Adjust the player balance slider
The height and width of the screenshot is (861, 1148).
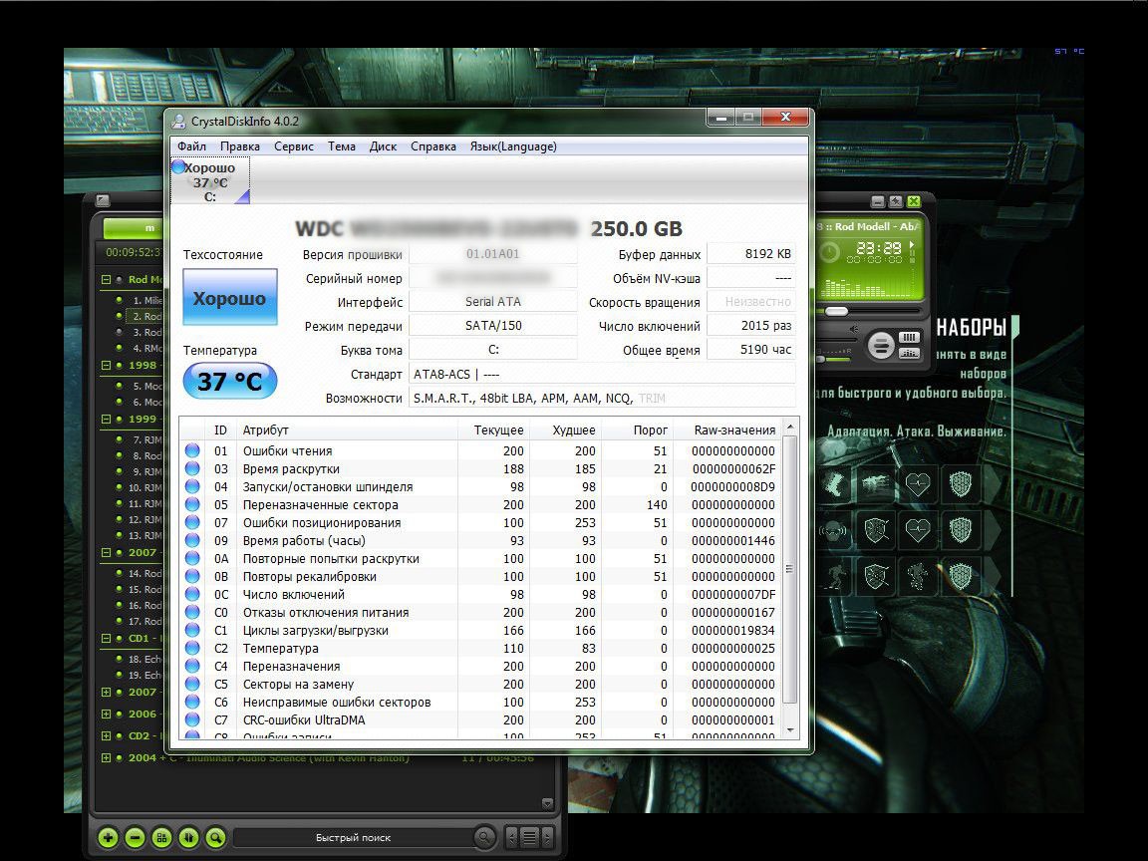pos(834,360)
